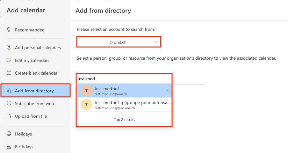Click the Upload from file document icon
This screenshot has height=153, width=288.
click(9, 116)
